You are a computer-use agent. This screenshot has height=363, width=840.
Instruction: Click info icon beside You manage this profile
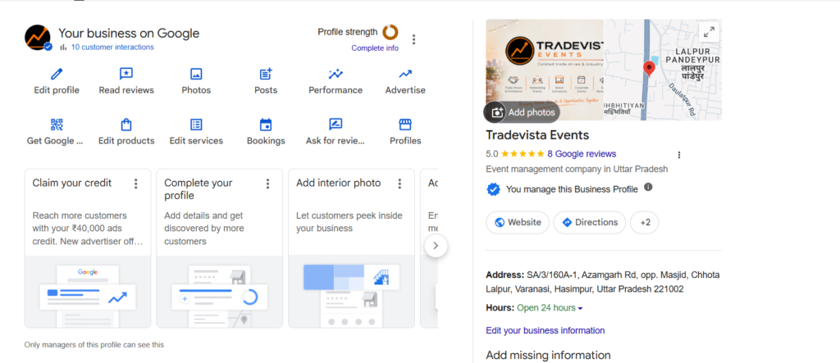click(x=648, y=188)
